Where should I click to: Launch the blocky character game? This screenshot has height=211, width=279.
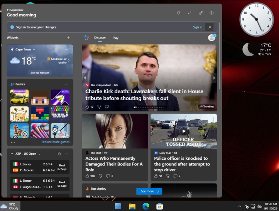tap(40, 97)
